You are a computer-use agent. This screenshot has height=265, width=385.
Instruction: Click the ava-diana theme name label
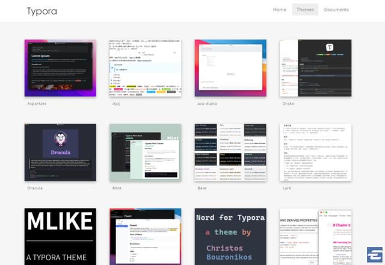point(207,104)
